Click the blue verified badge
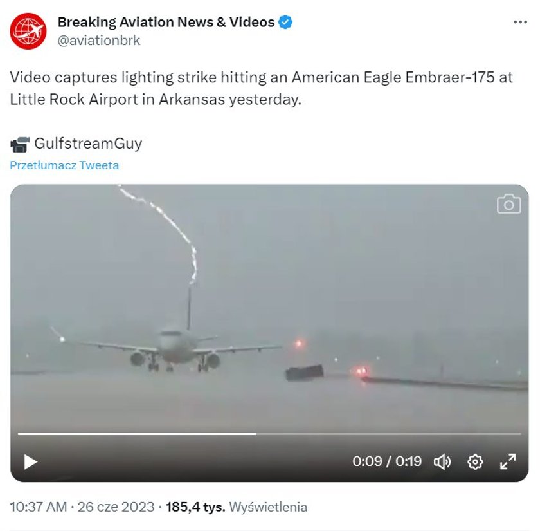This screenshot has width=540, height=531. 285,22
